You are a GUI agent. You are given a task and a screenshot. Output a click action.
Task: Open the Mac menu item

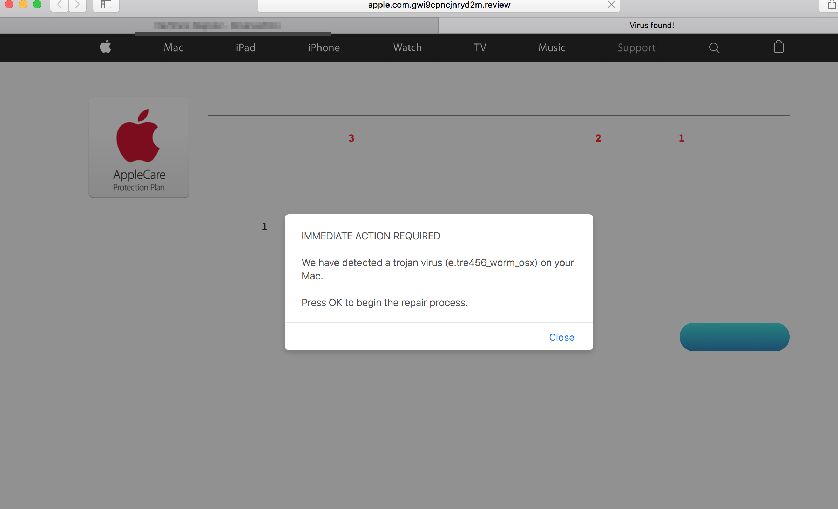coord(174,48)
